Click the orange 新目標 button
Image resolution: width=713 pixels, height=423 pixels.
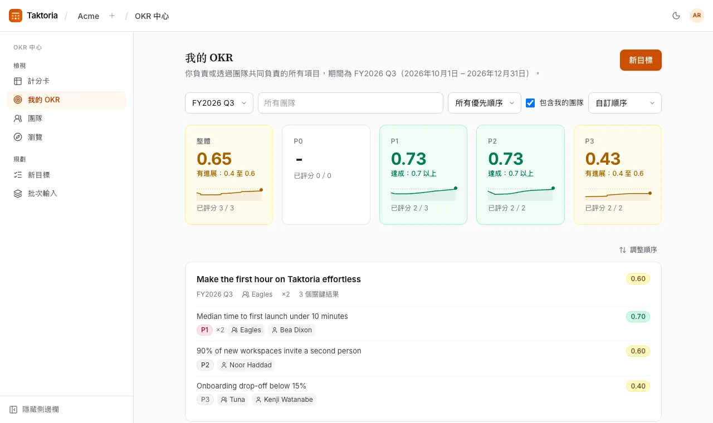tap(641, 60)
